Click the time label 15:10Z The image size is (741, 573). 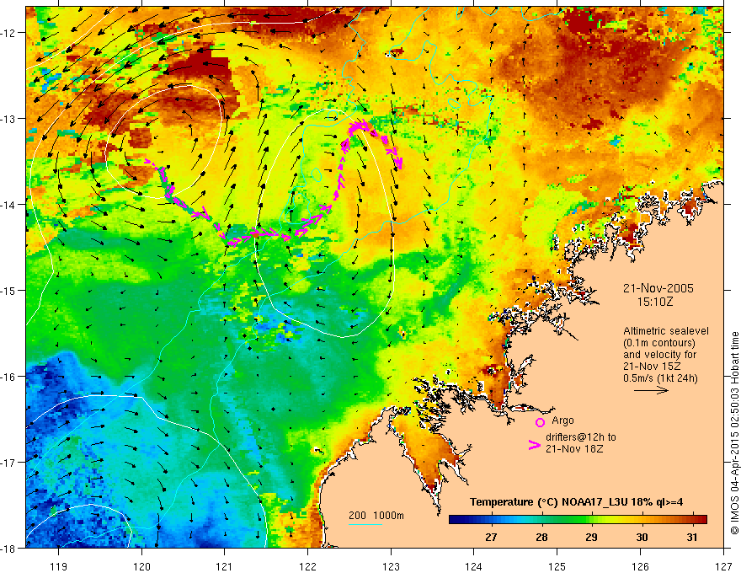tap(655, 302)
